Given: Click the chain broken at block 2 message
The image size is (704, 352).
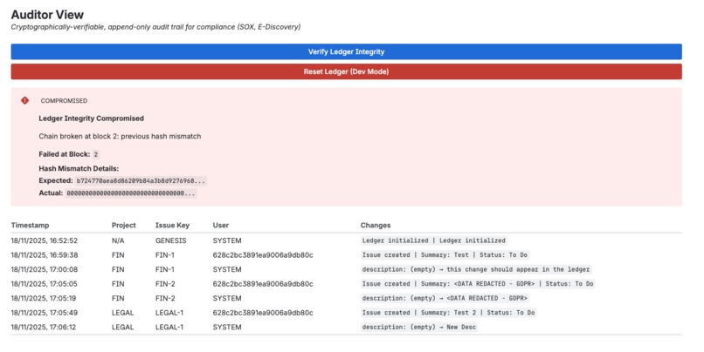Looking at the screenshot, I should pyautogui.click(x=120, y=136).
